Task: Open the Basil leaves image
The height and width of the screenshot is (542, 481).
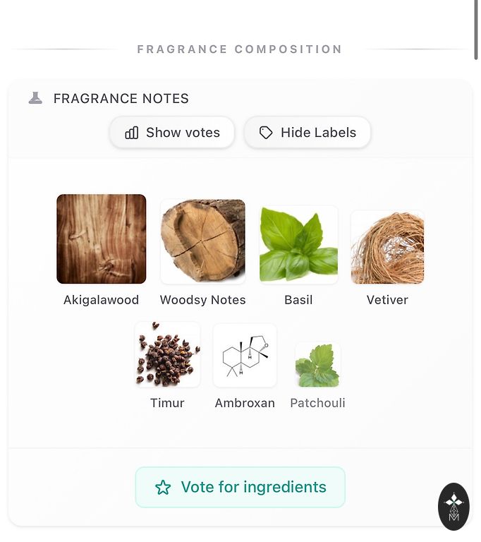Action: point(298,245)
